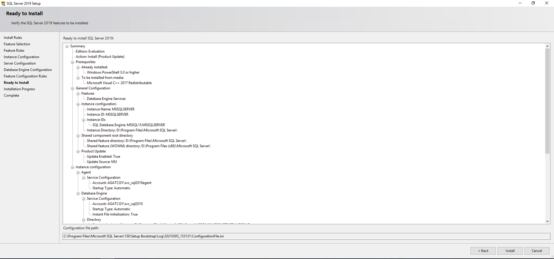Select Edition: Evaluation row

(90, 51)
